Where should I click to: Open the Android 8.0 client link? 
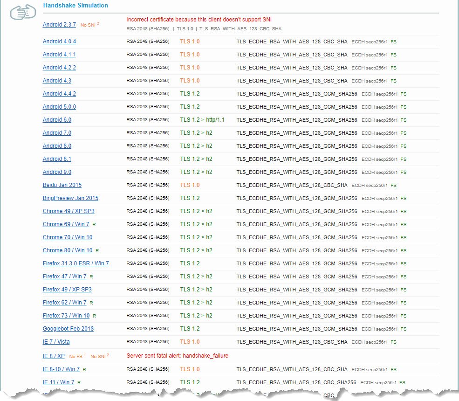[57, 146]
